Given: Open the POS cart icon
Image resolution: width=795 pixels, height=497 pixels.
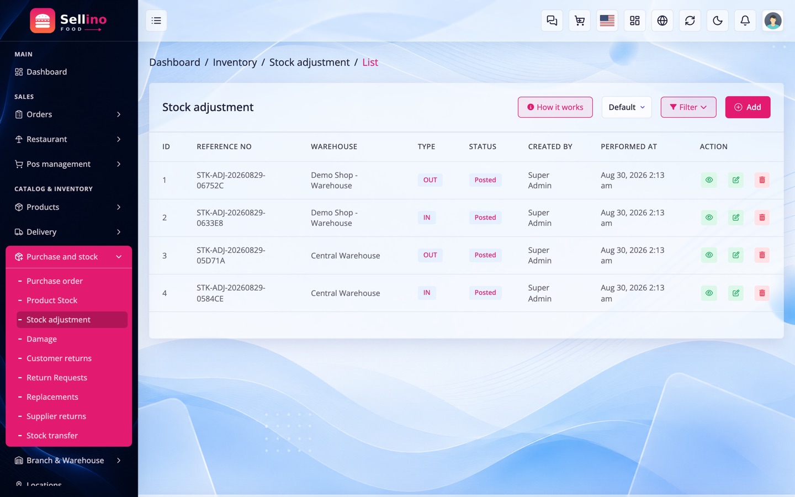Looking at the screenshot, I should (580, 21).
